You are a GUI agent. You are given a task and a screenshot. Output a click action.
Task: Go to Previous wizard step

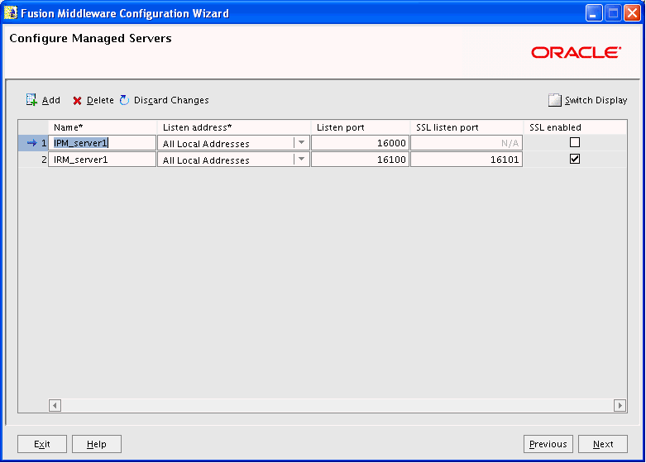point(548,444)
